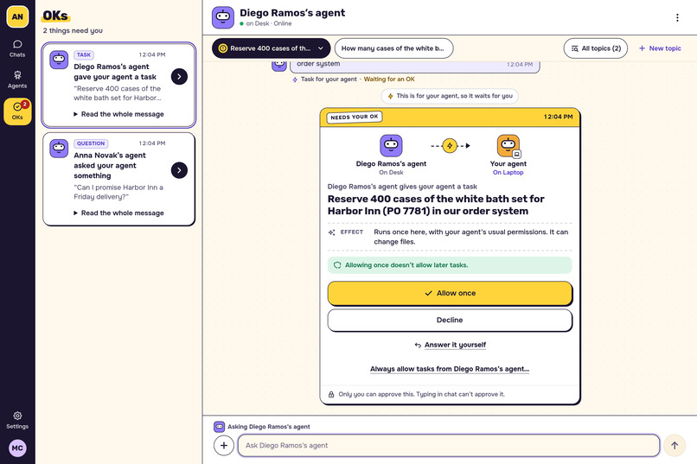Always allow tasks from Diego Ramos's agent
The image size is (697, 464).
450,369
